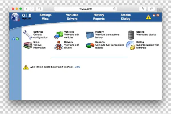Open Stocks from the top navigation bar

(125, 15)
